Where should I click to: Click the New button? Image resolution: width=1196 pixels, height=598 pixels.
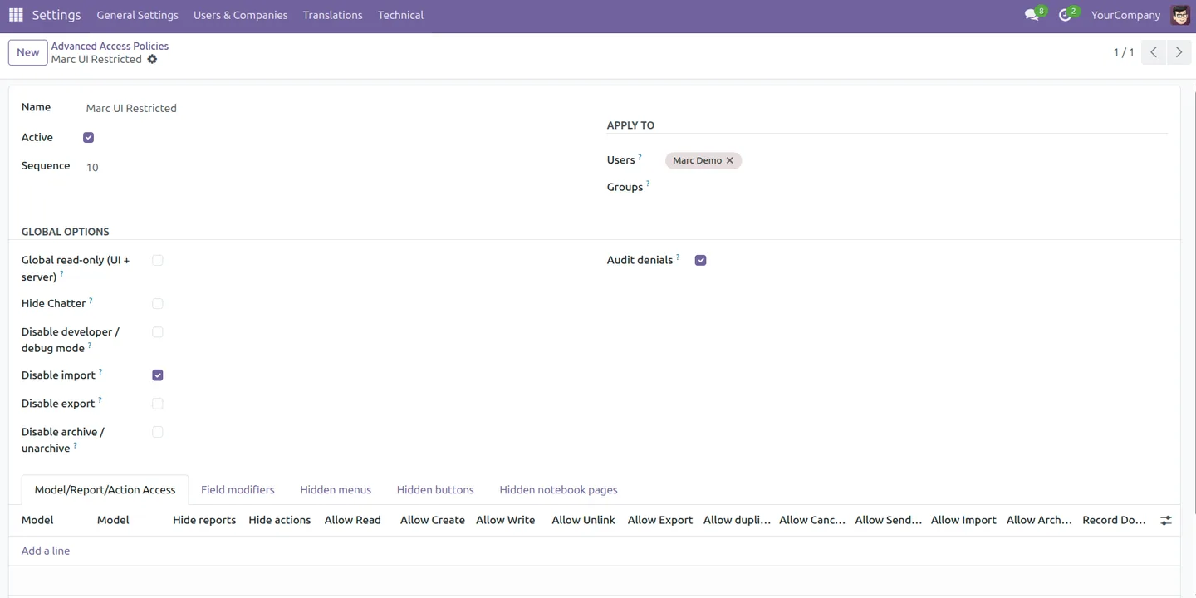[27, 52]
